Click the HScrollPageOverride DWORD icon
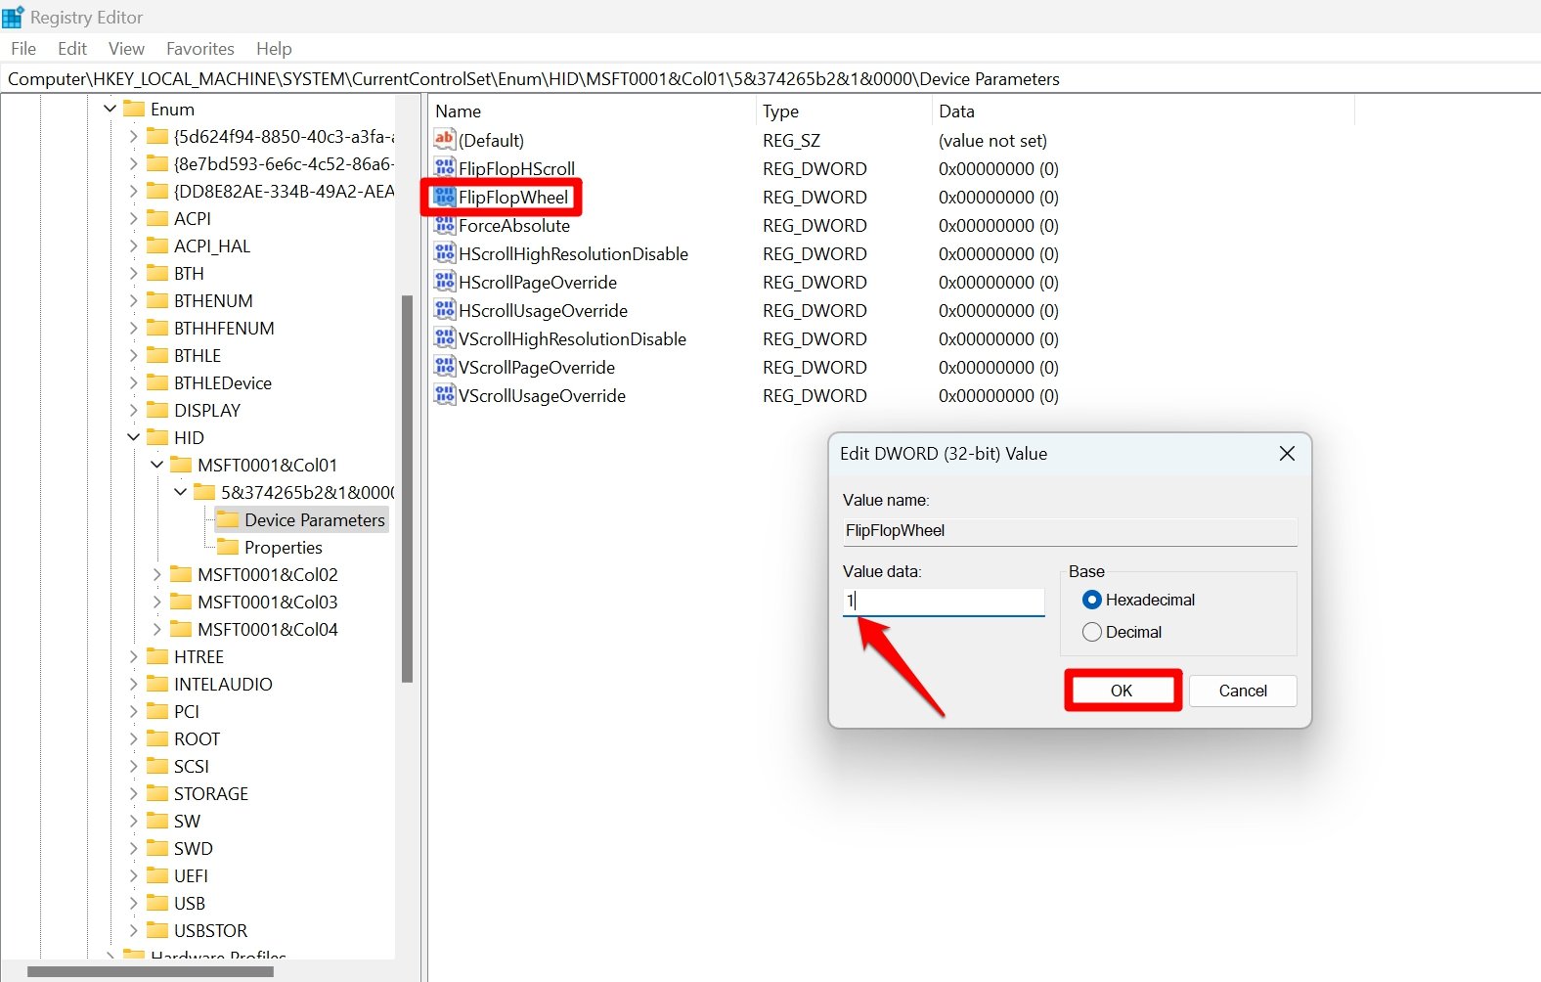This screenshot has height=982, width=1541. pos(445,282)
